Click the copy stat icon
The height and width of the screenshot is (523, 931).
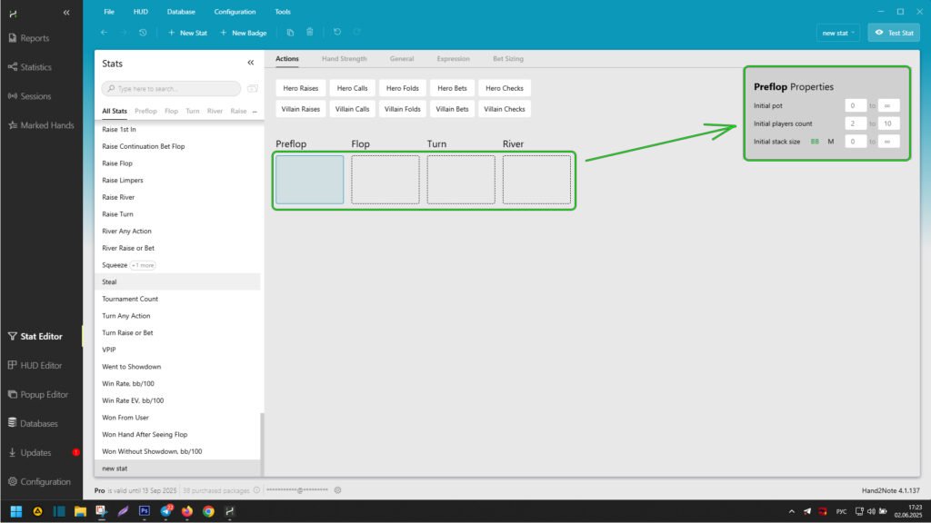click(290, 33)
